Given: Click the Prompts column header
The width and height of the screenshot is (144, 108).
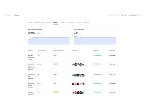Looking at the screenshot, I should pos(30,51).
